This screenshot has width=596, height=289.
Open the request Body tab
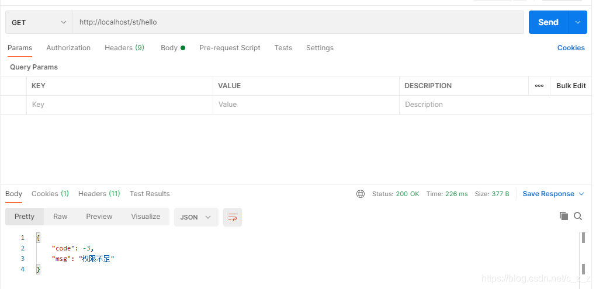click(x=173, y=48)
